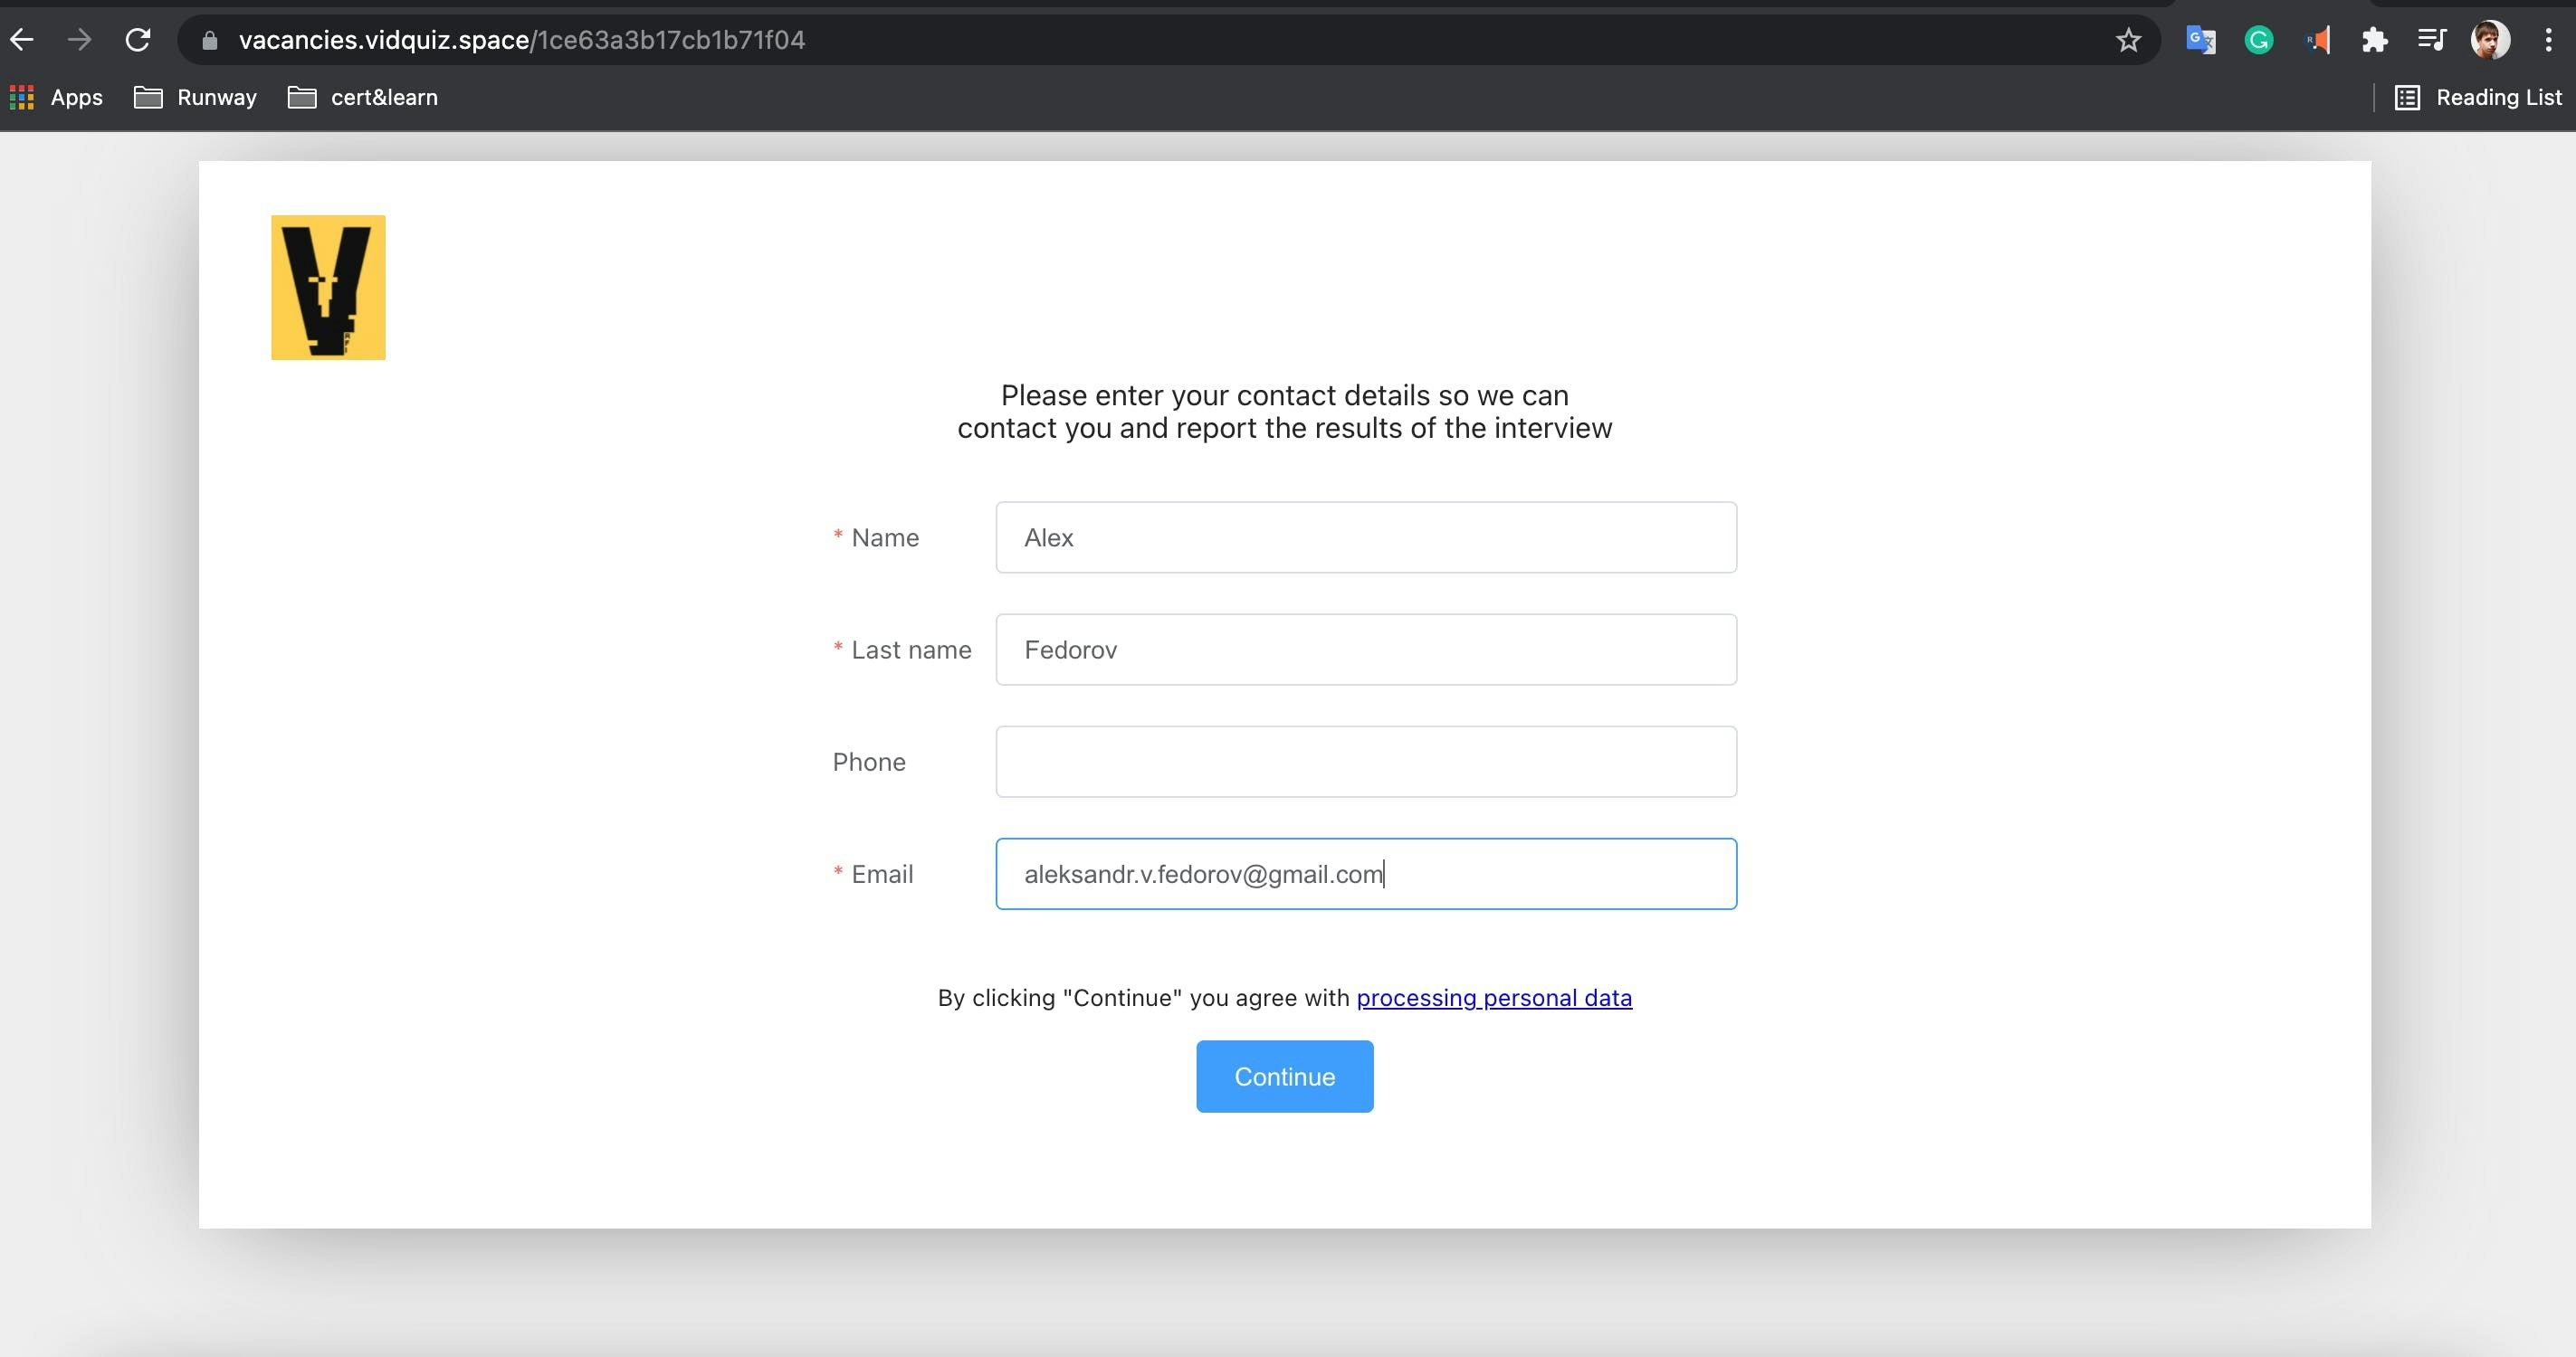Open the cert&learn bookmarks folder
2576x1357 pixels.
(363, 97)
